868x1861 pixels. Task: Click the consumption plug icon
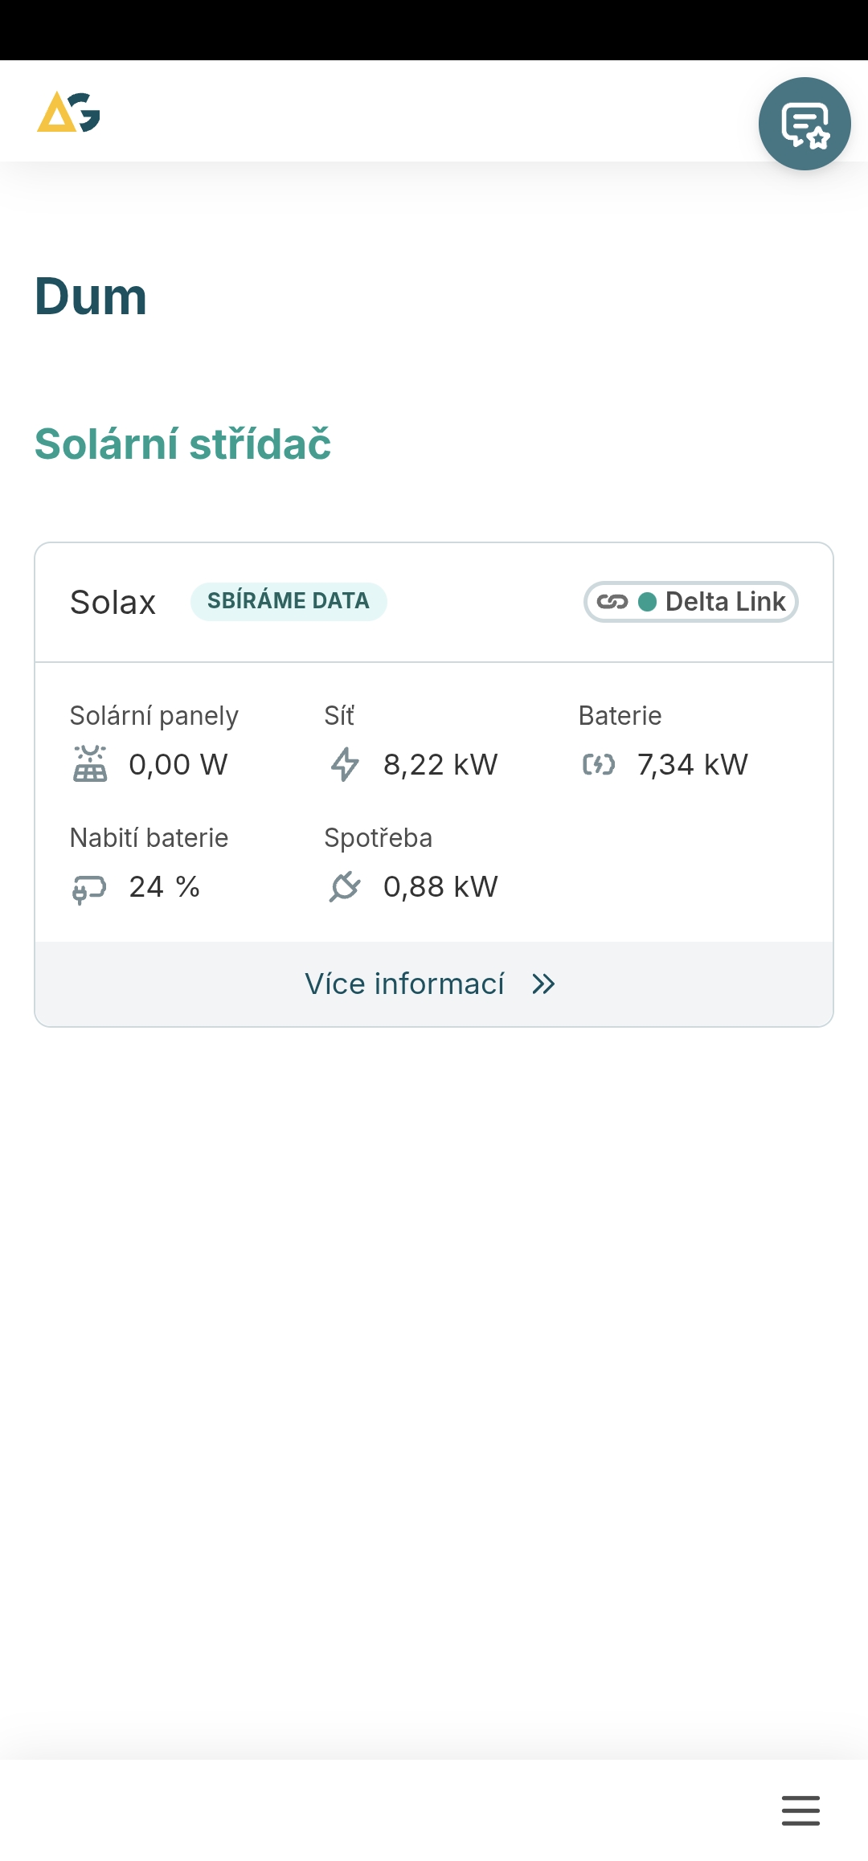(x=345, y=886)
